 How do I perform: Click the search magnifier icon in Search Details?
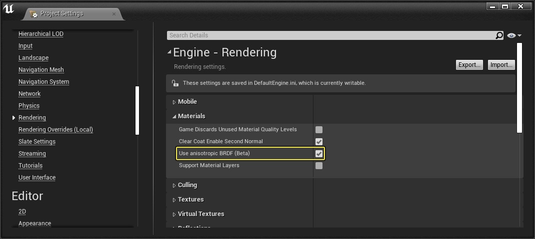(x=499, y=35)
